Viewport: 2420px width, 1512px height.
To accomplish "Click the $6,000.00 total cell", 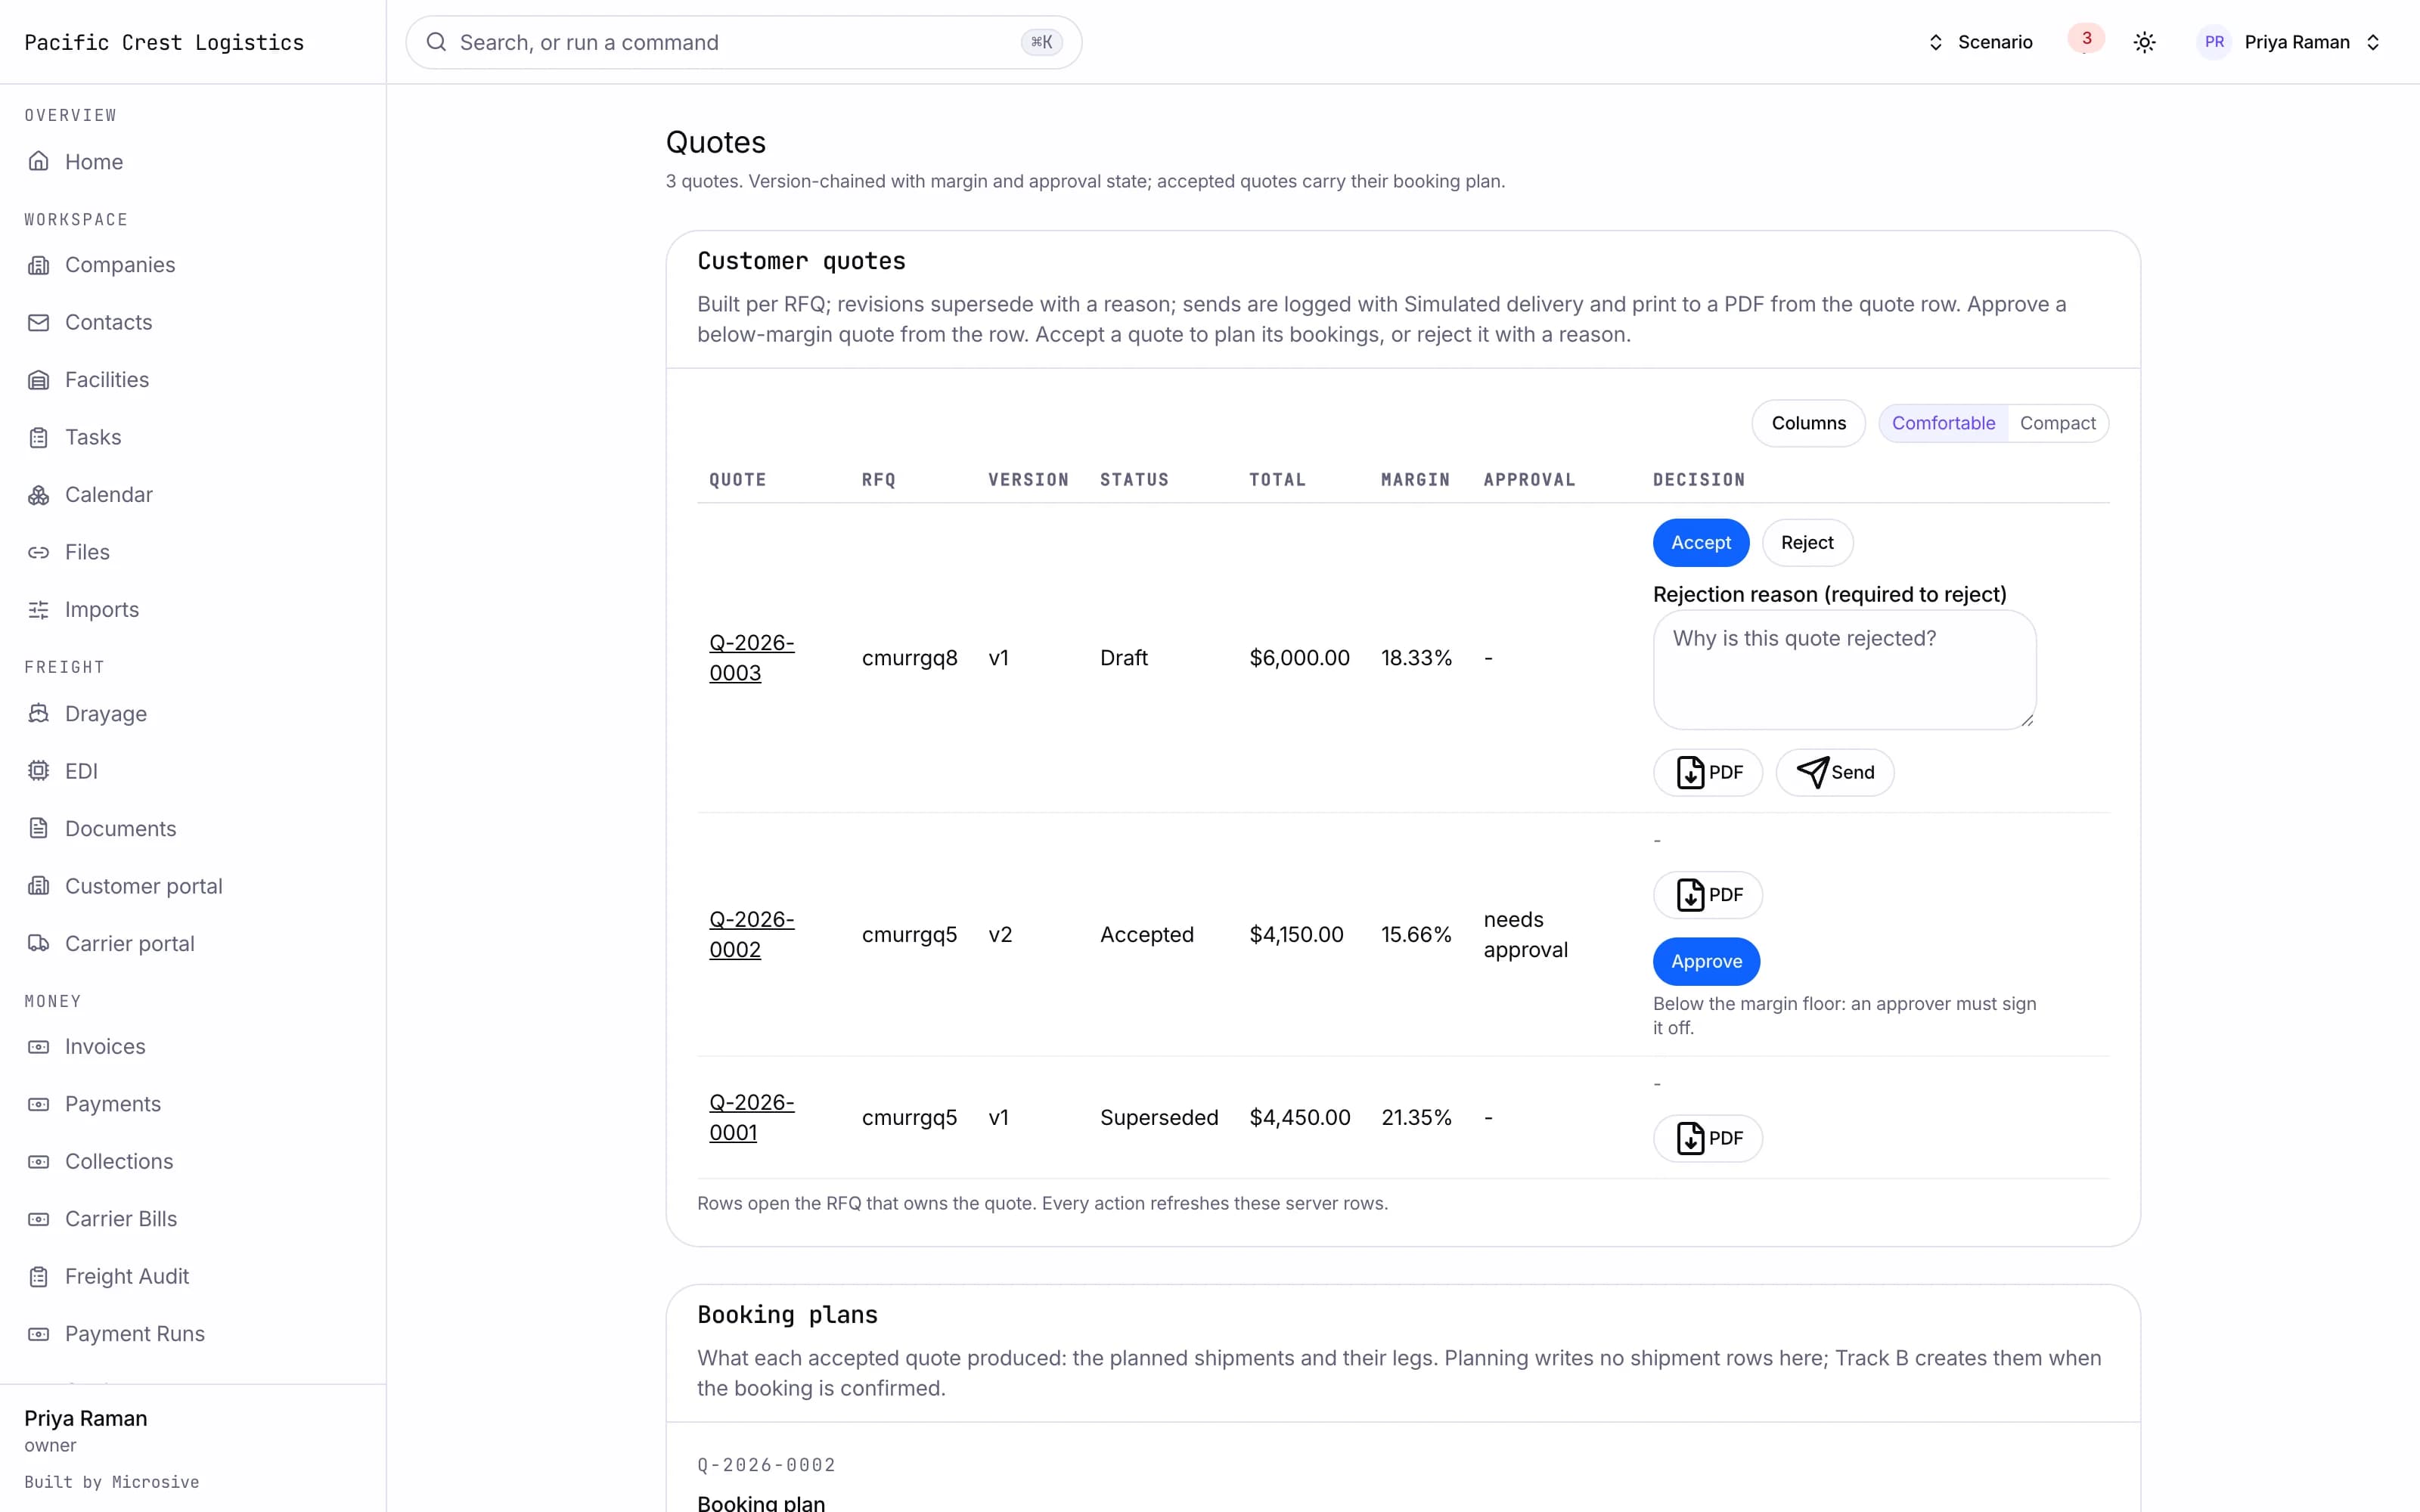I will click(x=1299, y=658).
